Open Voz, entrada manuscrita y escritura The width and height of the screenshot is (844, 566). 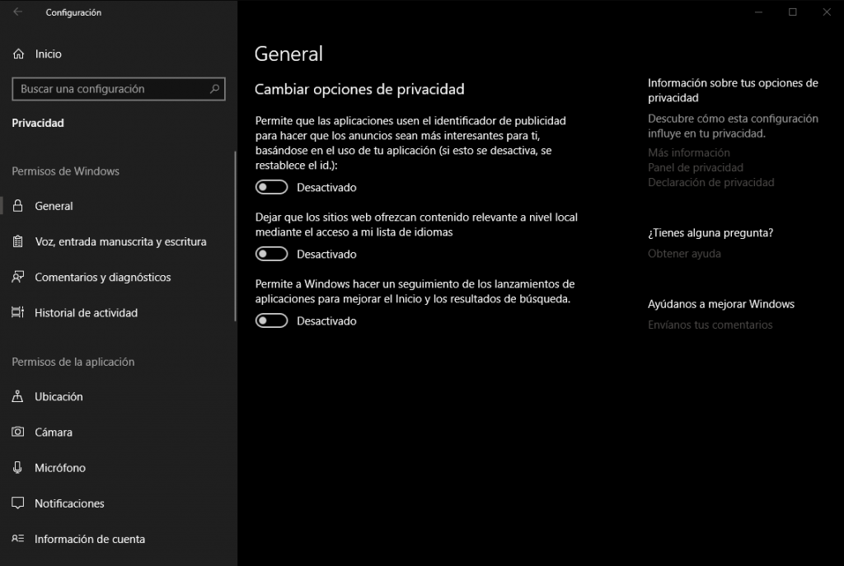119,241
